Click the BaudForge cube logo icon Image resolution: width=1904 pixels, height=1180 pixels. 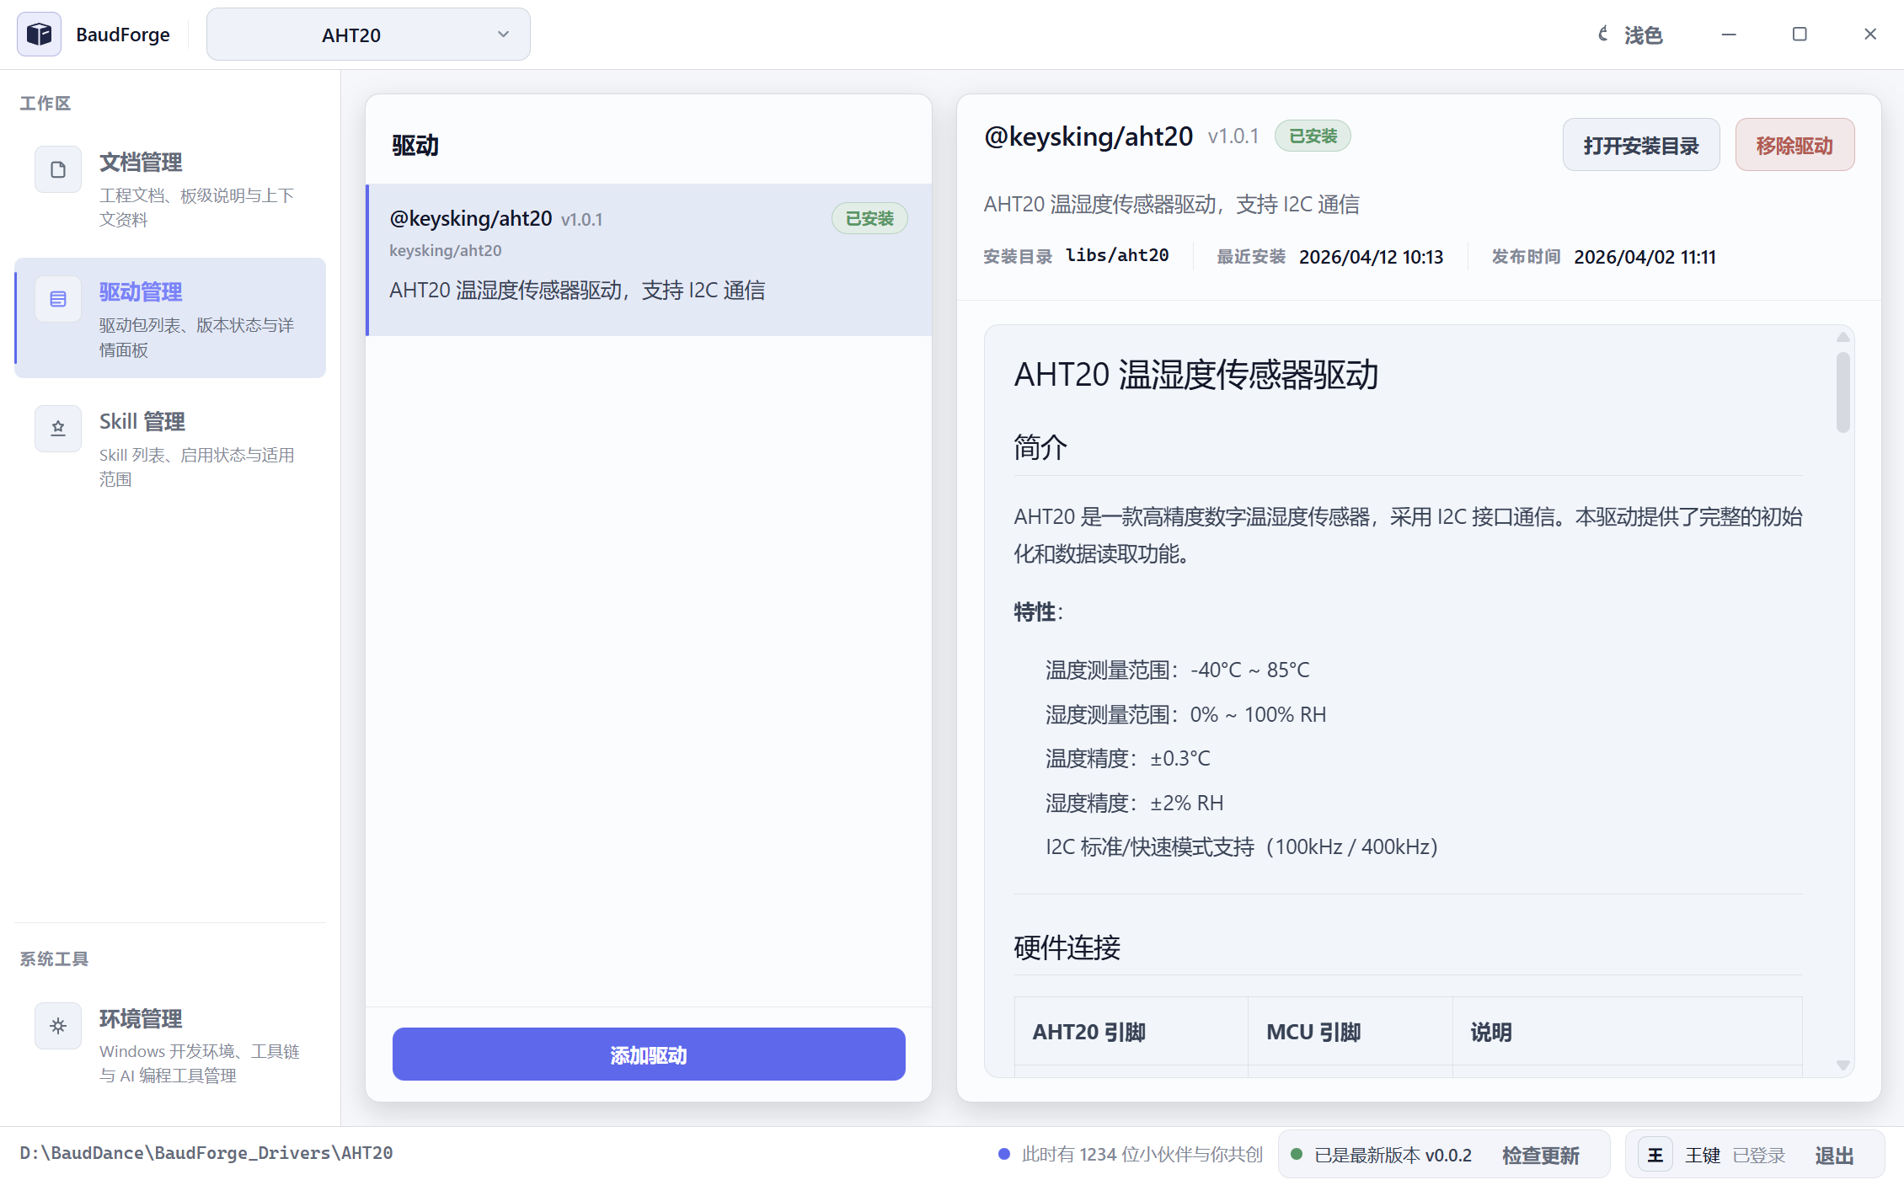coord(39,35)
